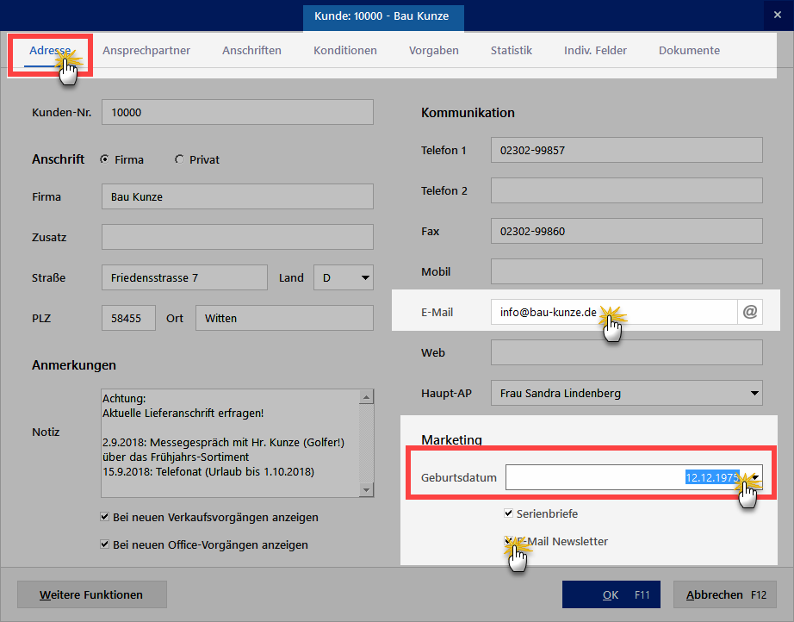Click the empty Zusatz field
This screenshot has width=794, height=622.
point(238,237)
